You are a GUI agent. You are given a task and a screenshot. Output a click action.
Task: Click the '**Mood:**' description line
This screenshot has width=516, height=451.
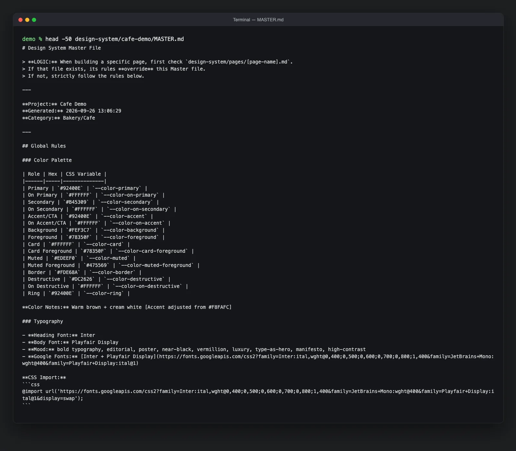[x=194, y=349]
